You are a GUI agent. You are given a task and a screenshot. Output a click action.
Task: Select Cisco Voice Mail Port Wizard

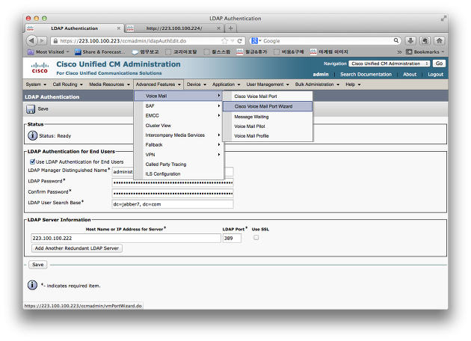pyautogui.click(x=268, y=106)
